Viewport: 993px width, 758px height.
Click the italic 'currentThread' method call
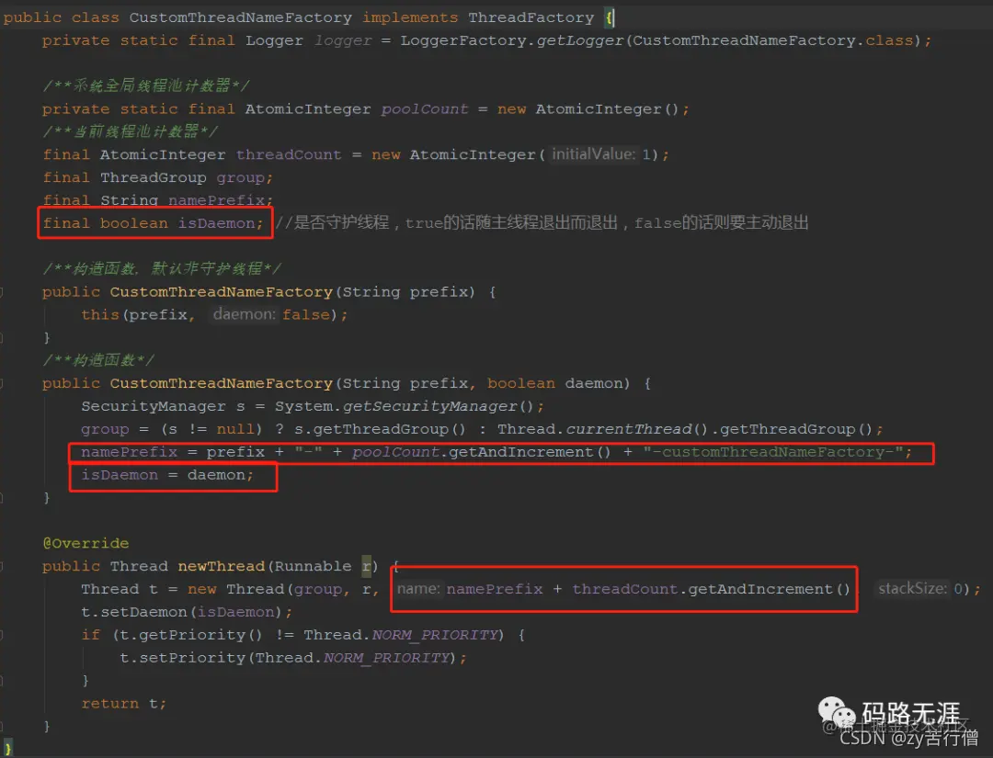629,429
